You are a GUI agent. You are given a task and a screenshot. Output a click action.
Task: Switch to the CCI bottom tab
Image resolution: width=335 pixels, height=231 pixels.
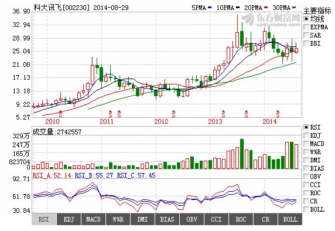point(216,219)
